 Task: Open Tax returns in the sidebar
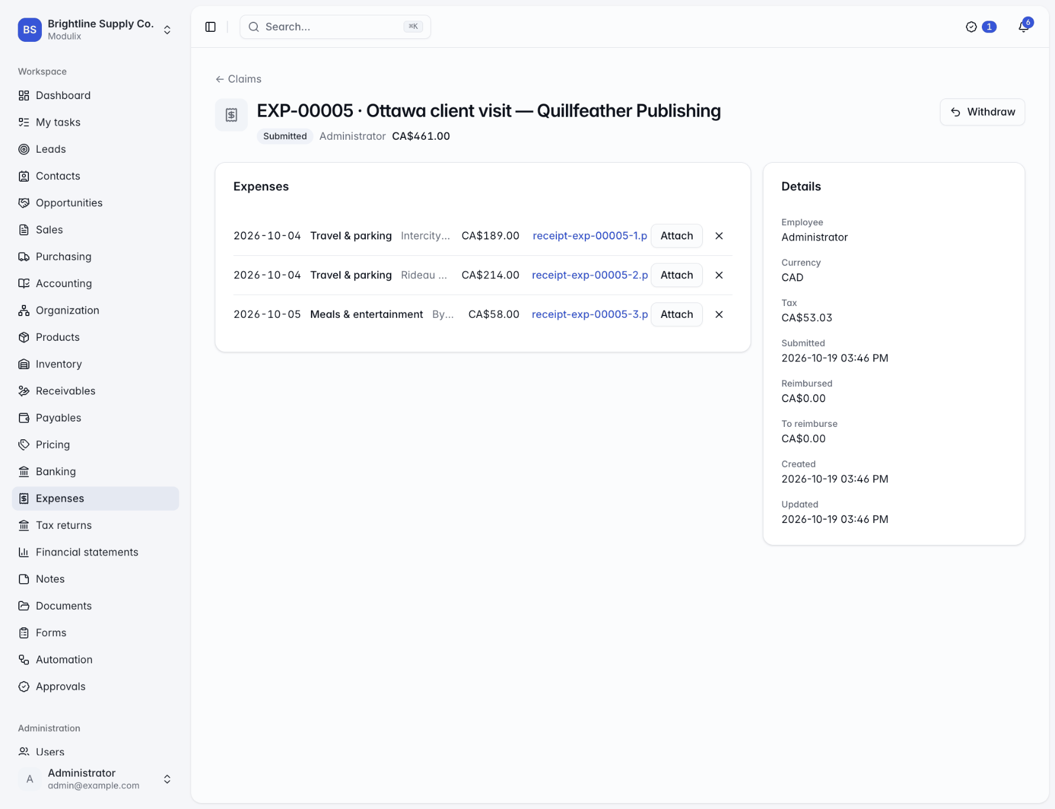tap(96, 525)
